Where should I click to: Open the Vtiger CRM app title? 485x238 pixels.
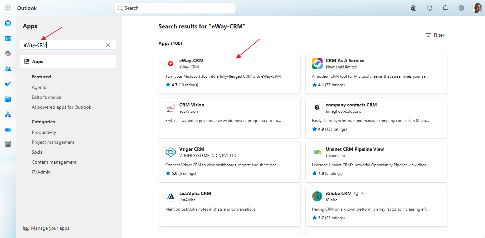pyautogui.click(x=192, y=149)
